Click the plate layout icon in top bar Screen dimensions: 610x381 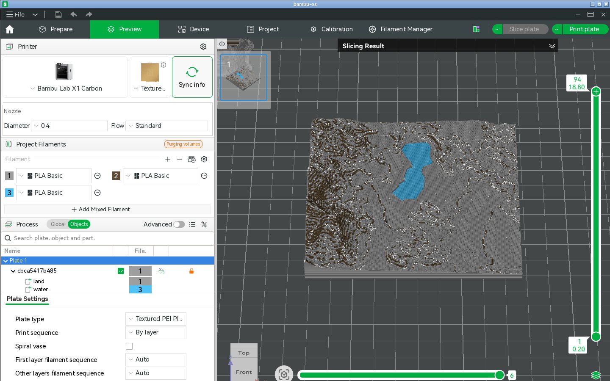coord(476,29)
